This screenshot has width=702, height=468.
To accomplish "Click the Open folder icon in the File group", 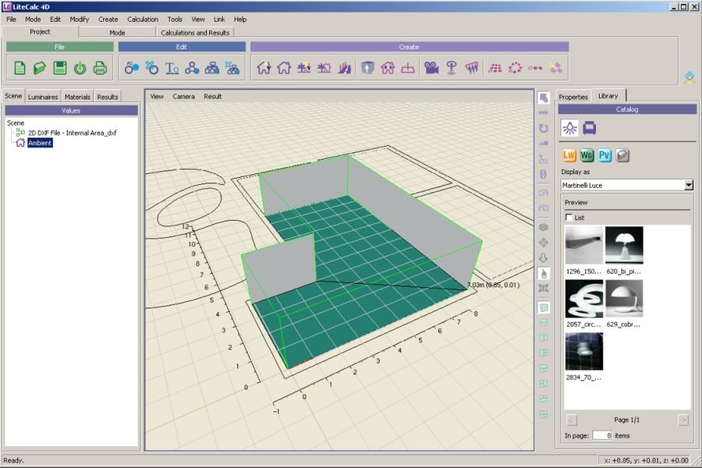I will coord(40,68).
